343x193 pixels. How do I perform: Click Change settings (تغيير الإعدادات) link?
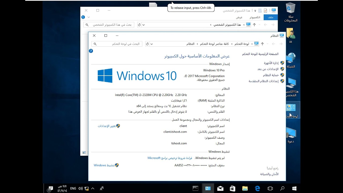107,126
